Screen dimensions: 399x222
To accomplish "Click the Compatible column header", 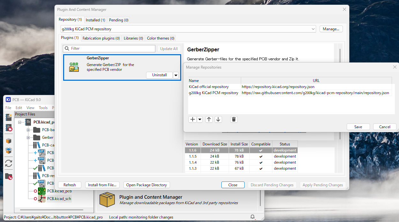I will click(261, 144).
